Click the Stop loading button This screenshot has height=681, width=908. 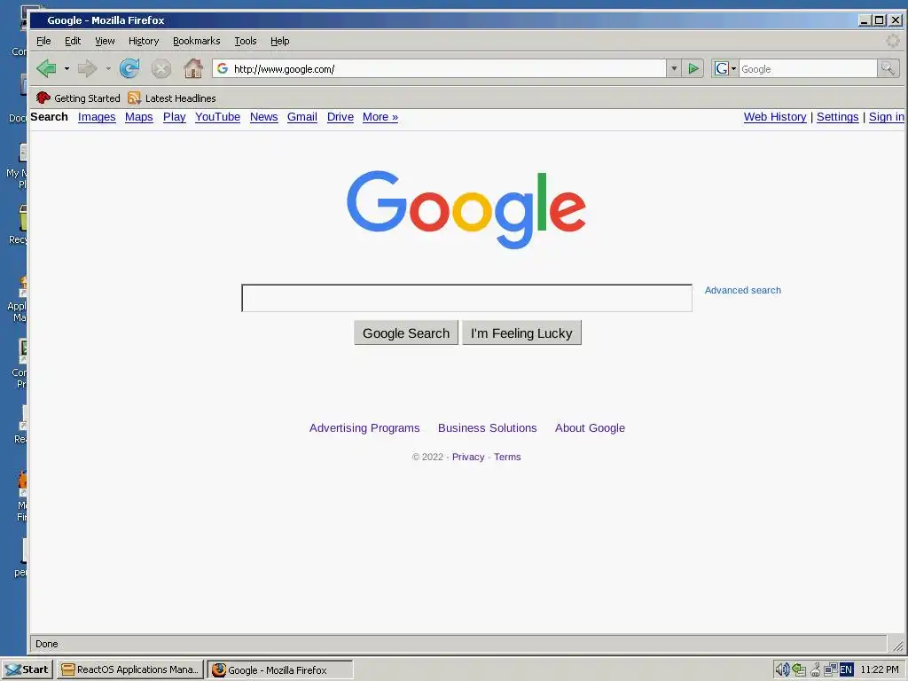(x=161, y=69)
